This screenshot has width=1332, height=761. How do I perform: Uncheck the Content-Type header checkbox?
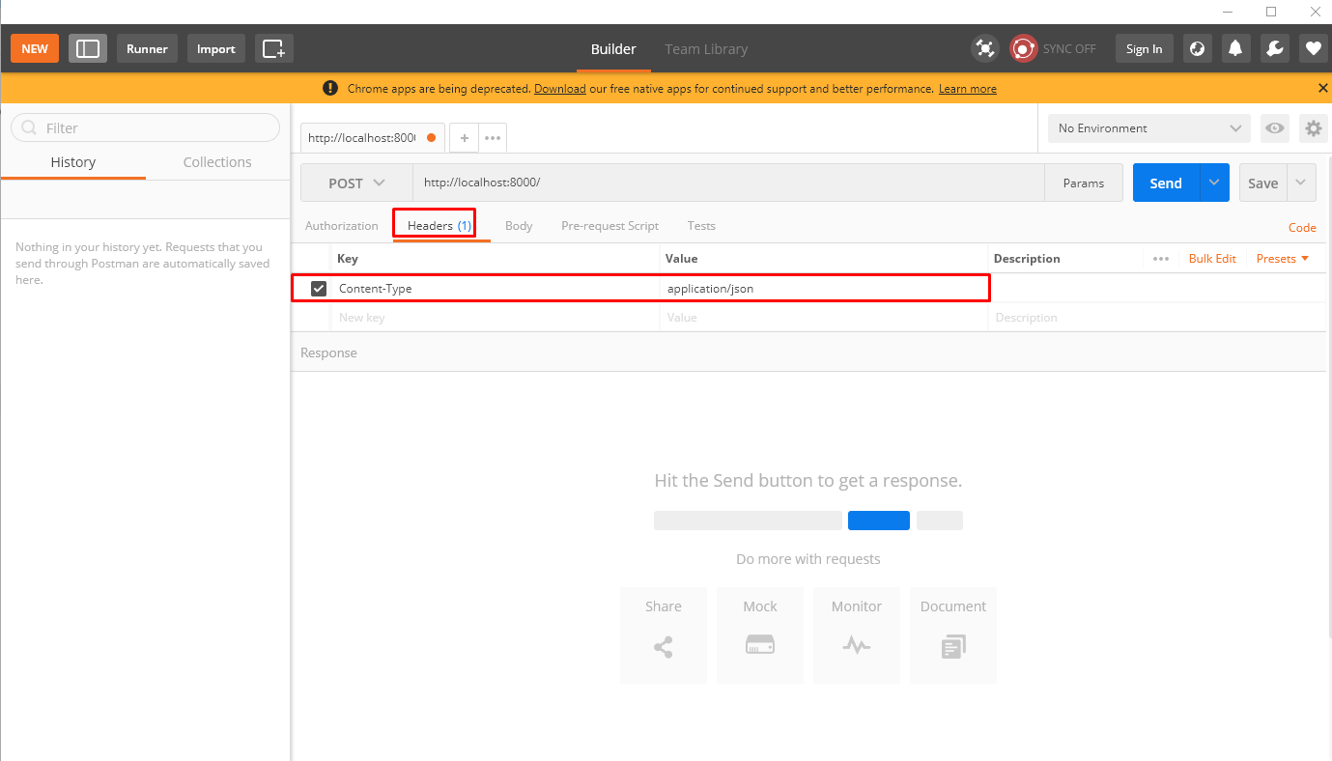[319, 288]
